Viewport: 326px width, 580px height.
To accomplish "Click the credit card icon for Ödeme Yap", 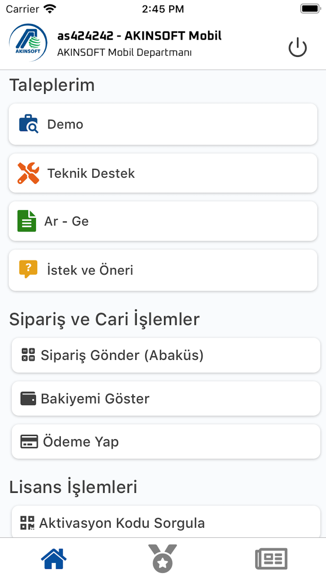I will point(29,441).
